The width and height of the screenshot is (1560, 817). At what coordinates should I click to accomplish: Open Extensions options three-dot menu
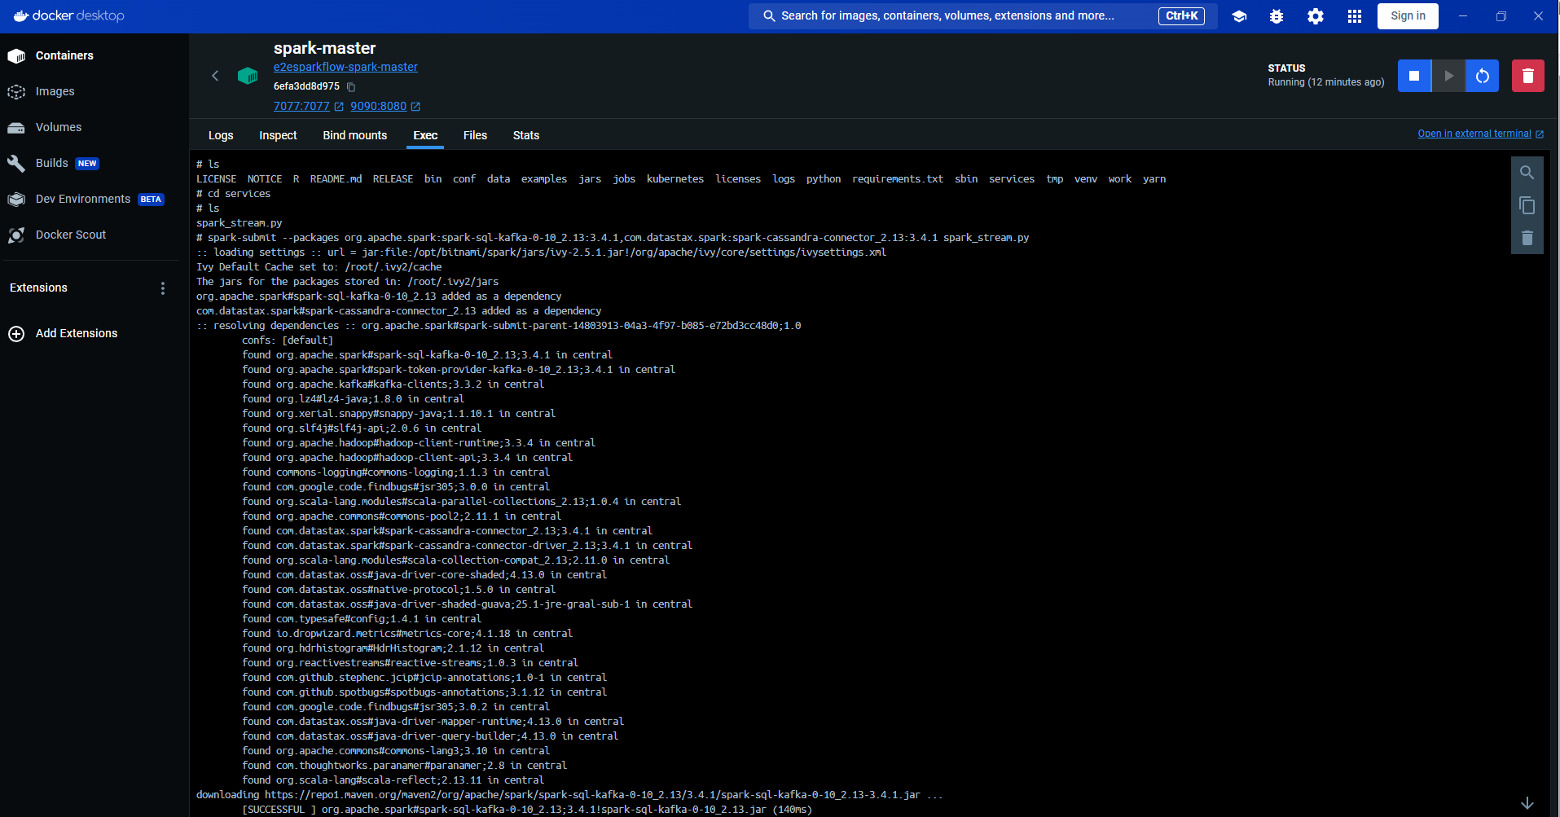(x=163, y=288)
